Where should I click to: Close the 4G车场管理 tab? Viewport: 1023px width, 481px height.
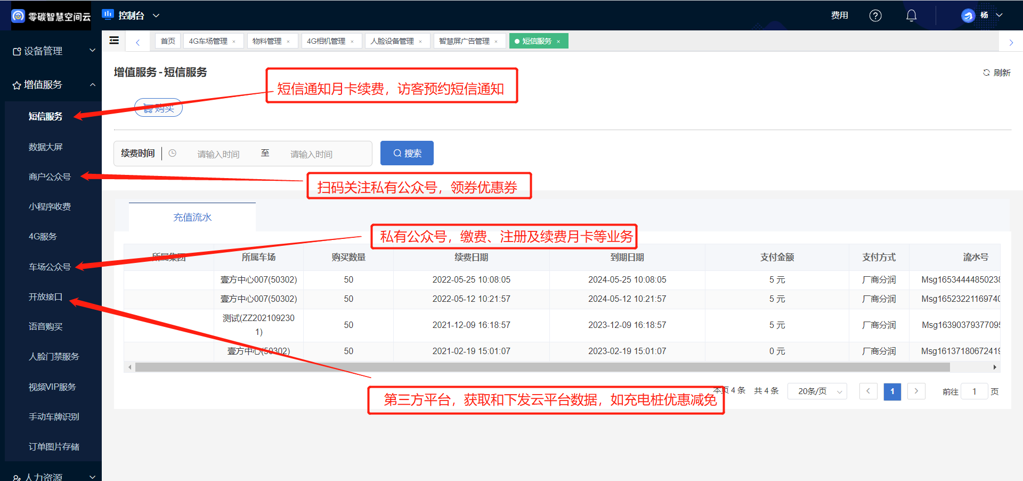(234, 42)
